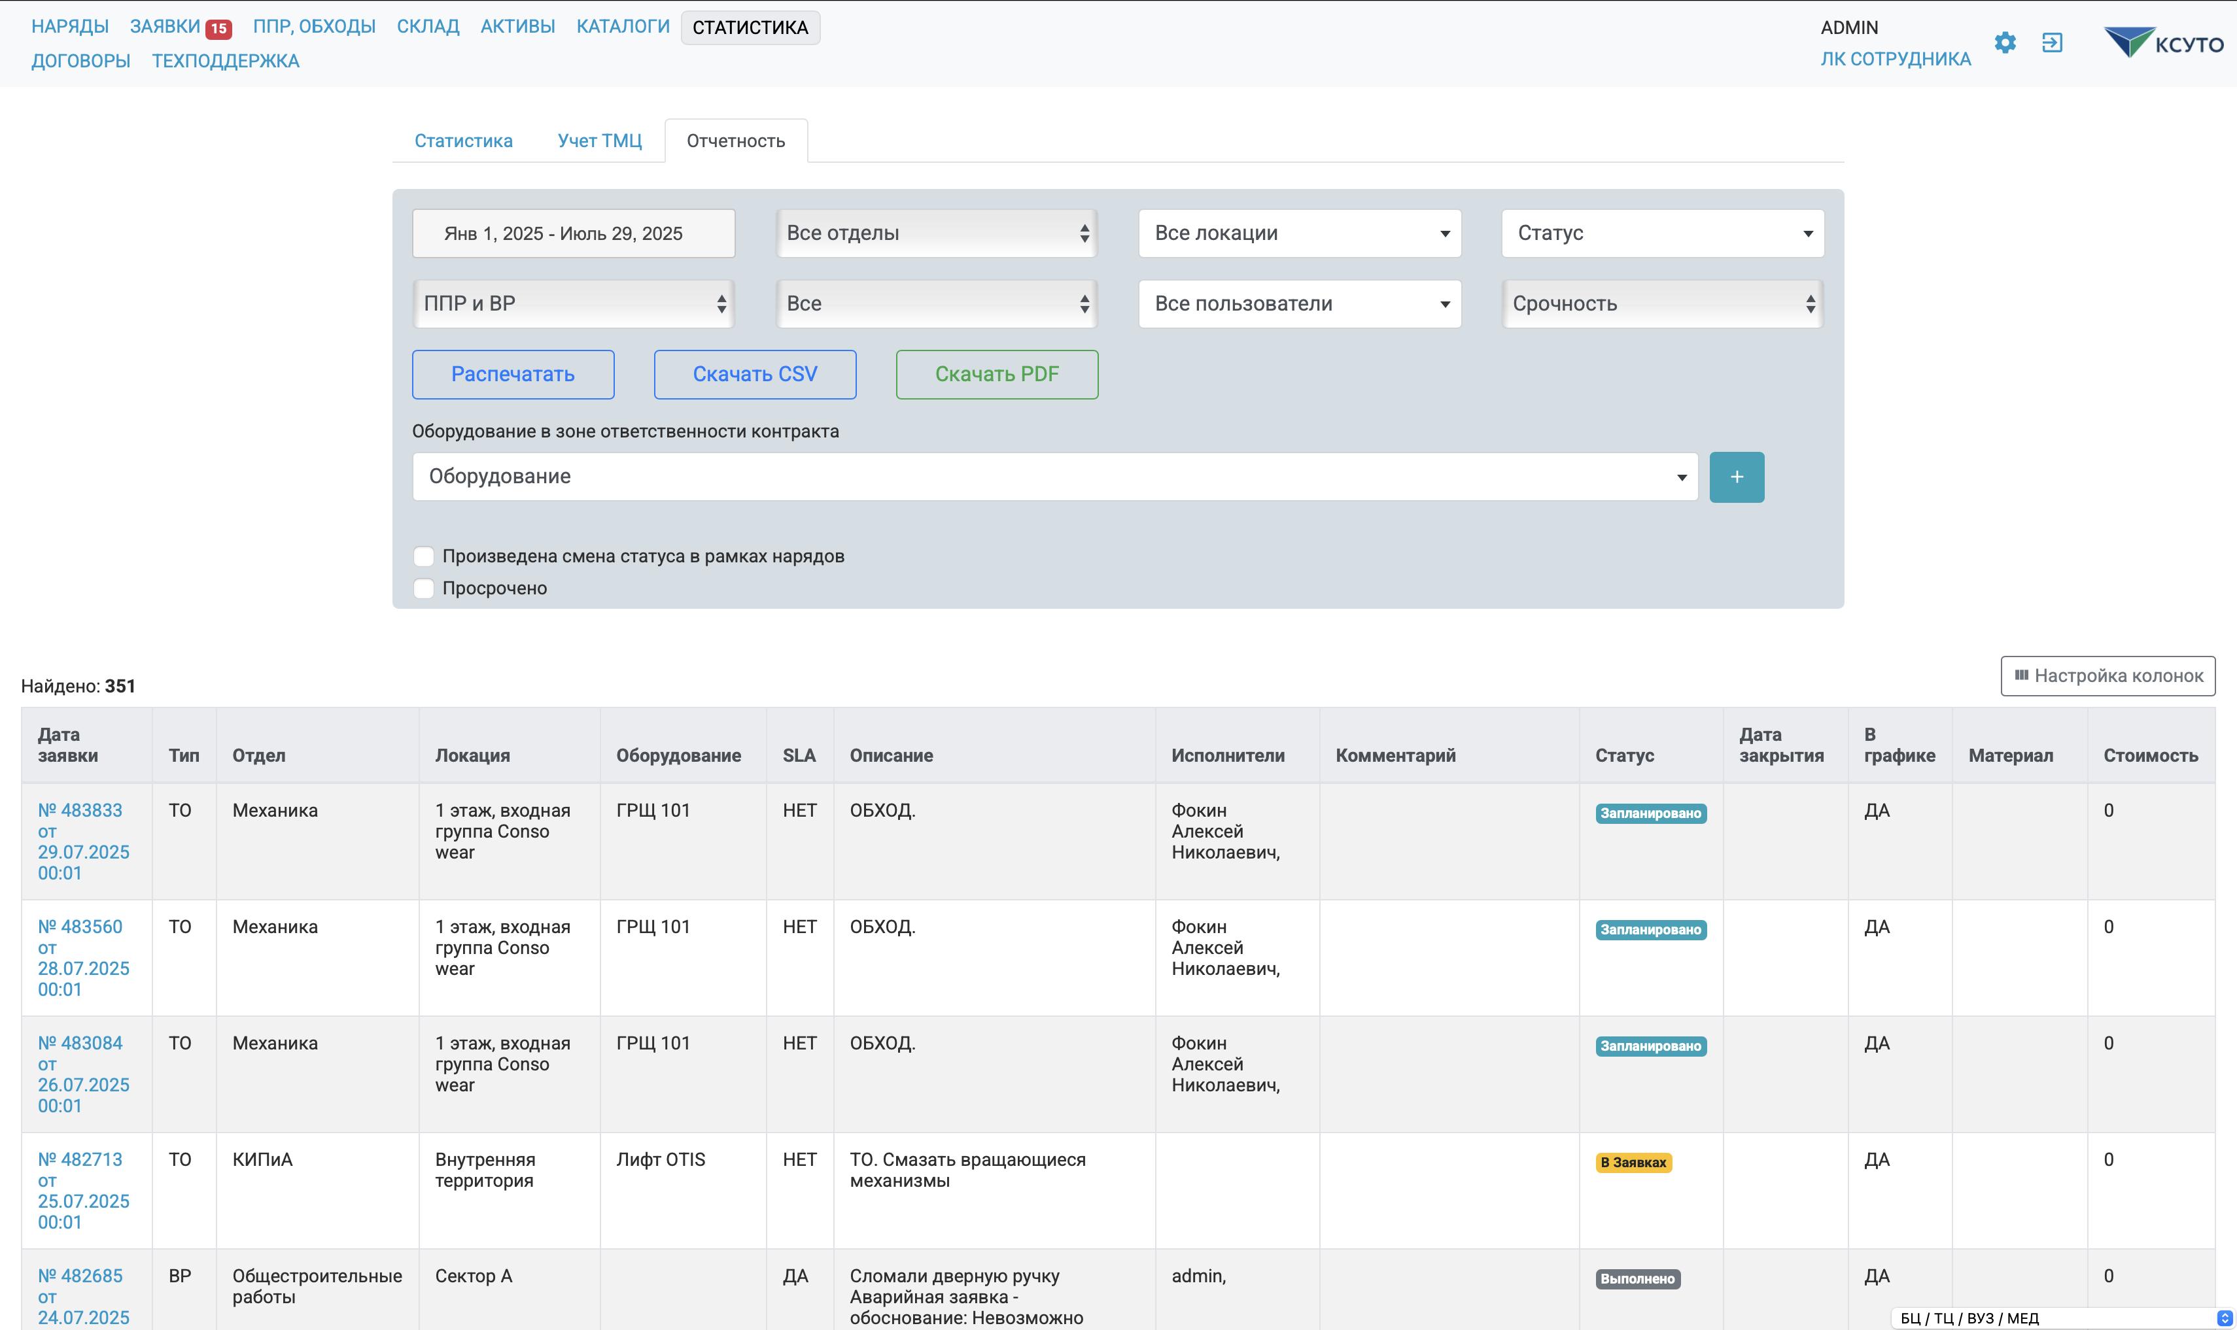The height and width of the screenshot is (1330, 2237).
Task: Enable the Просрочено checkbox
Action: [424, 588]
